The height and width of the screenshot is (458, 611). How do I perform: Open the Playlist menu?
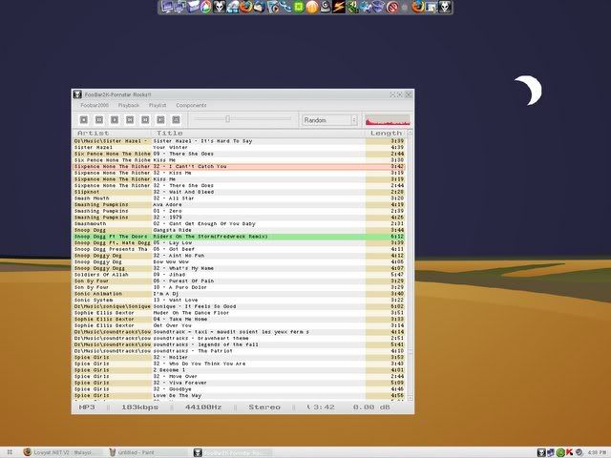(158, 105)
